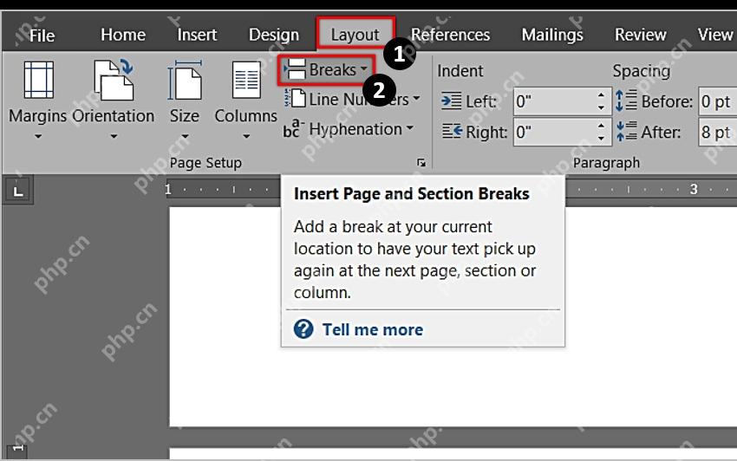Image resolution: width=737 pixels, height=461 pixels.
Task: Switch to the Review tab
Action: 640,35
